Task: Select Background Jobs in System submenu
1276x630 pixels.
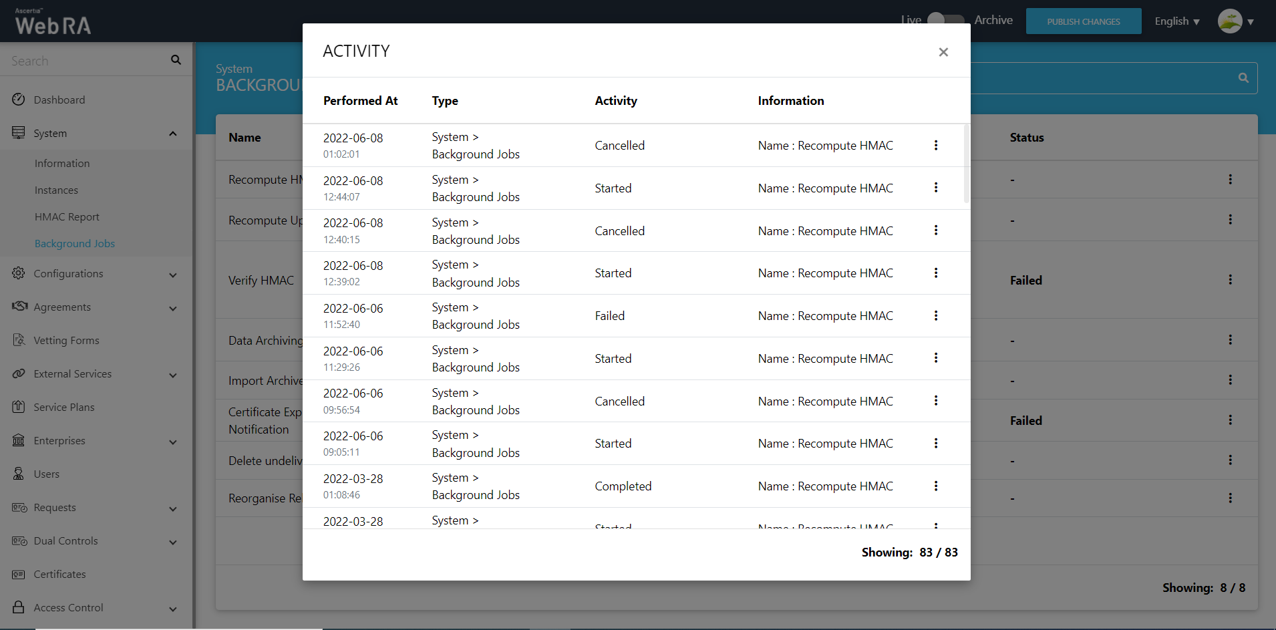Action: tap(75, 244)
